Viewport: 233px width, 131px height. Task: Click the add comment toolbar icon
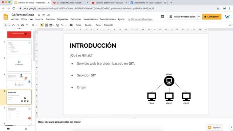pyautogui.click(x=71, y=25)
